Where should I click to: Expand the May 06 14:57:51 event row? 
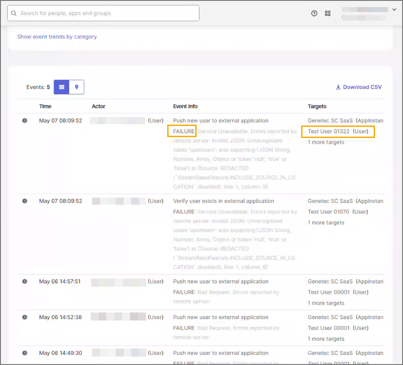[24, 282]
